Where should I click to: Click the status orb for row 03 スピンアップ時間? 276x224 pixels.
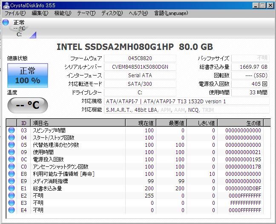(11, 130)
